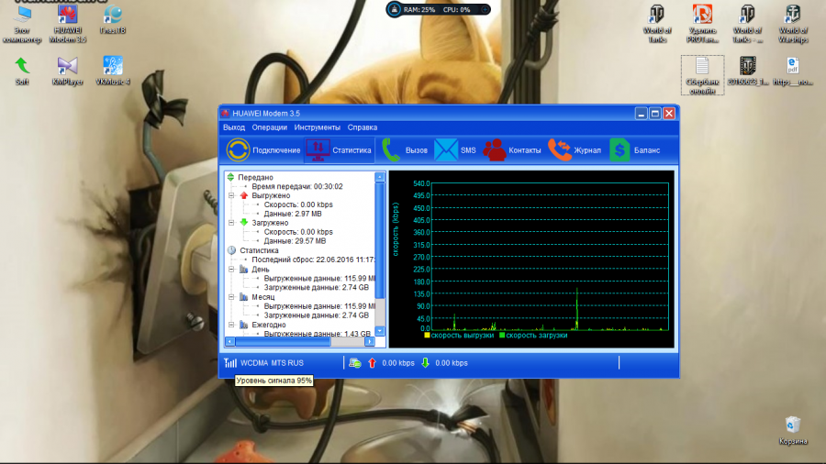Screen dimensions: 826x464
Task: Open the Справка menu
Action: coord(363,127)
